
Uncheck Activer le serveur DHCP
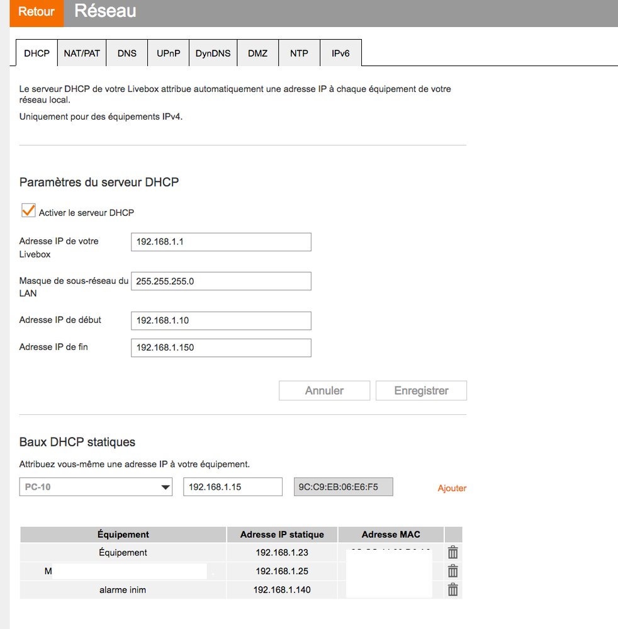(x=28, y=211)
